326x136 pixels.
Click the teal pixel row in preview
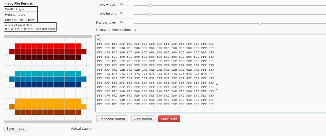(48, 74)
